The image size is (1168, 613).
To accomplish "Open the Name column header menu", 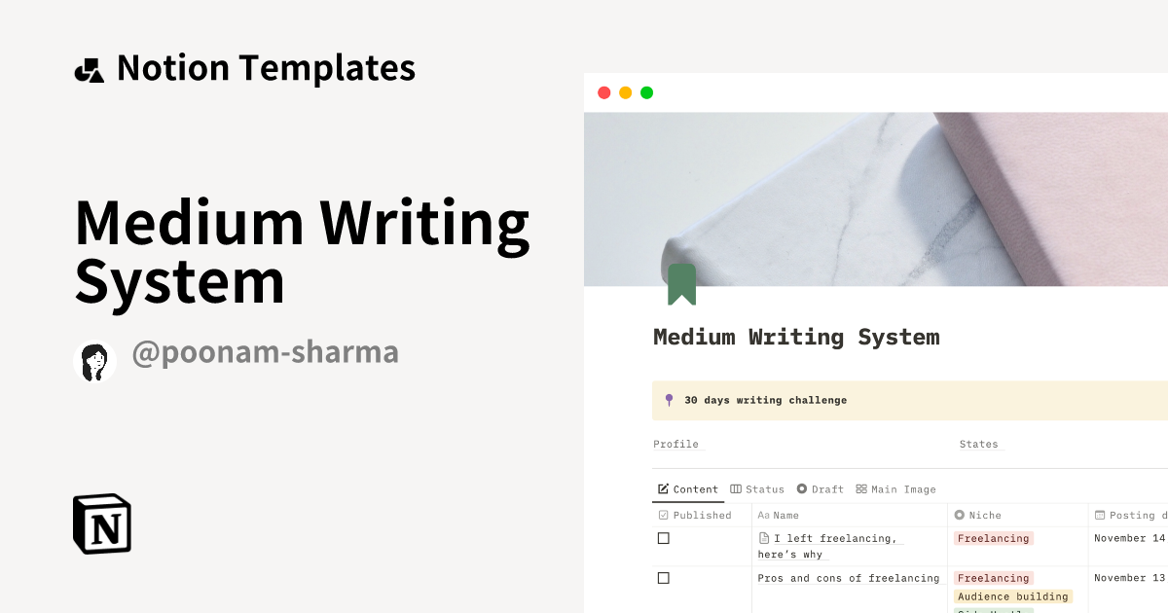I will (x=784, y=515).
